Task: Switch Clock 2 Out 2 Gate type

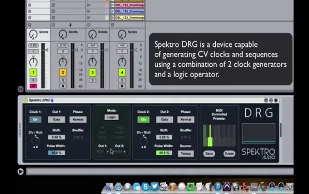Action: 164,119
